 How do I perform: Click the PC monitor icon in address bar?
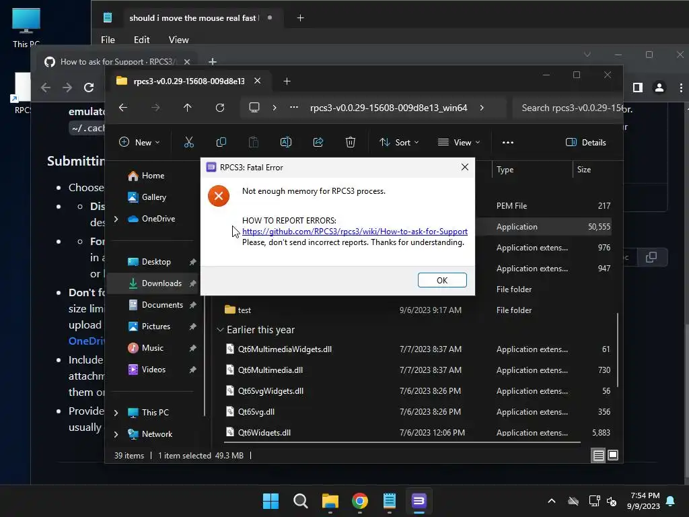254,108
